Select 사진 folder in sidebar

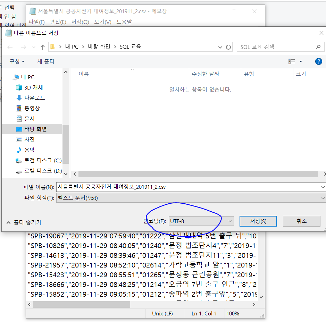coord(25,139)
